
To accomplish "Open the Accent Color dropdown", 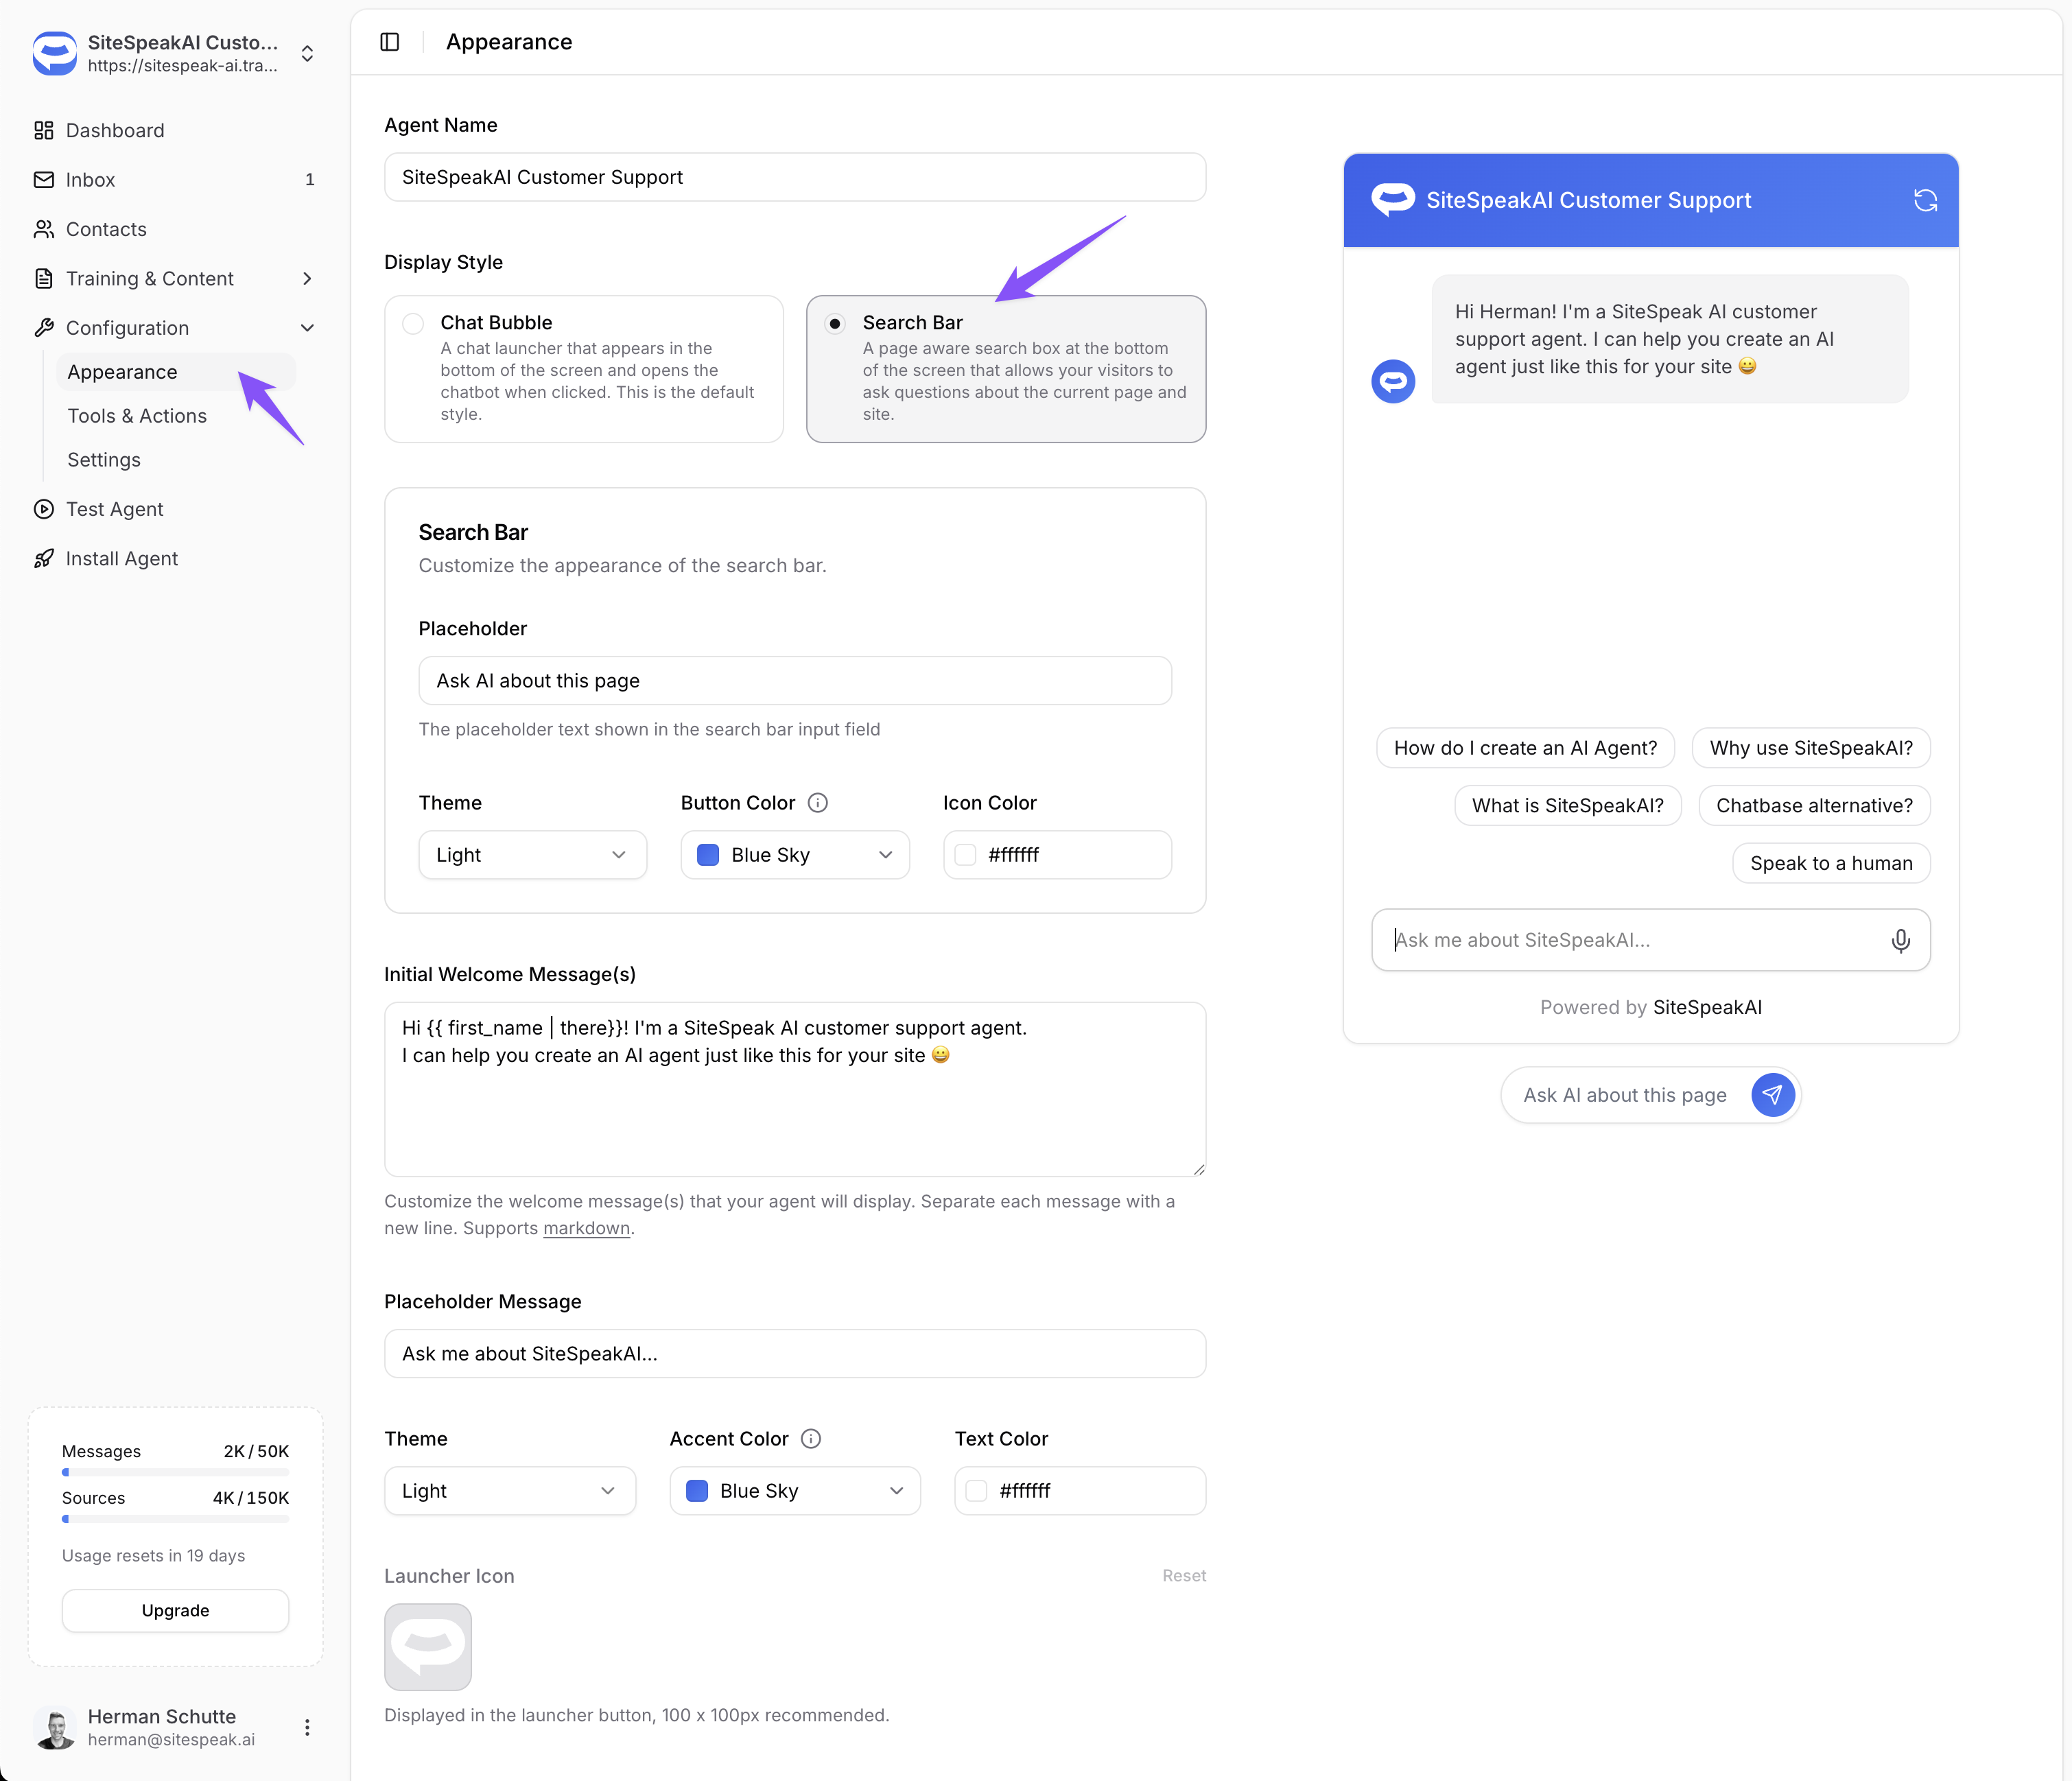I will pyautogui.click(x=795, y=1491).
